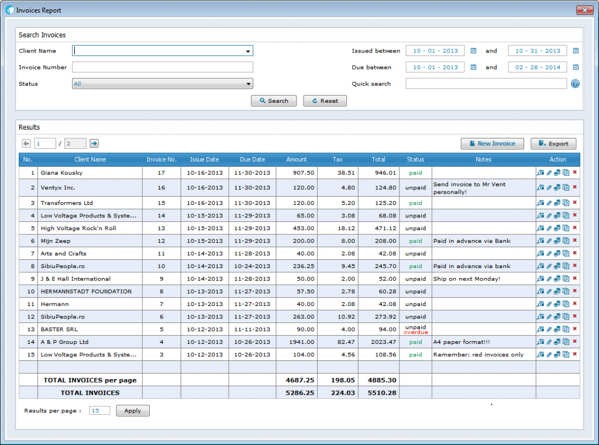Screen dimensions: 599x445
Task: Click the Export button
Action: point(553,143)
